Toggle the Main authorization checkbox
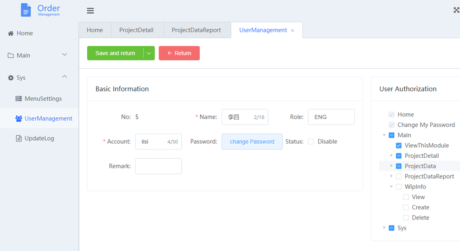This screenshot has width=460, height=251. coord(392,135)
